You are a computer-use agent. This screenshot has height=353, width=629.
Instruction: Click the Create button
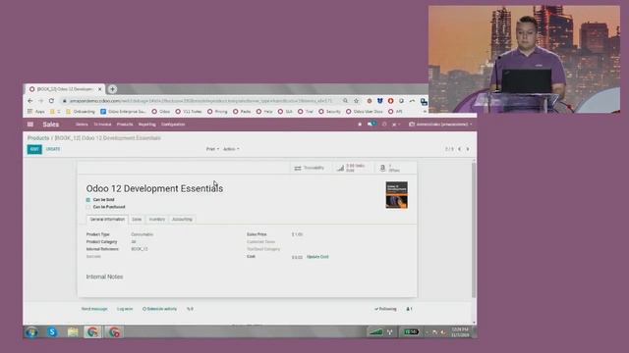(x=52, y=149)
